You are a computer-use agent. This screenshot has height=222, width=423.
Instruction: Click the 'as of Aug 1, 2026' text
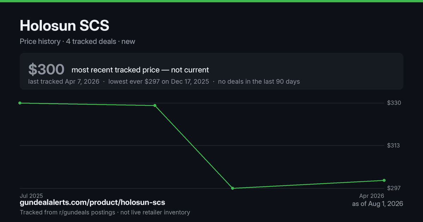coord(378,204)
